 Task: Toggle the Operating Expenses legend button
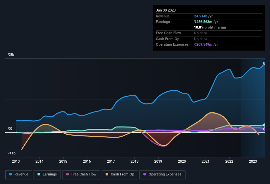(x=162, y=174)
